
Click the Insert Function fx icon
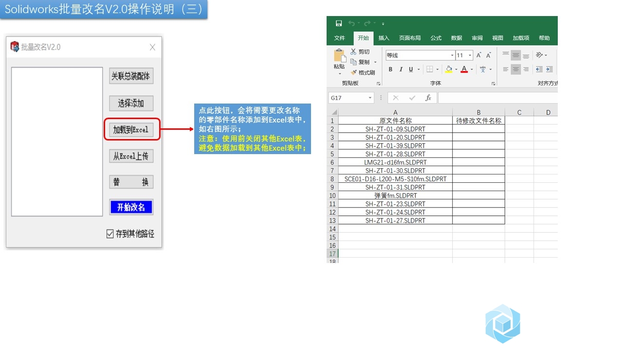pos(428,98)
